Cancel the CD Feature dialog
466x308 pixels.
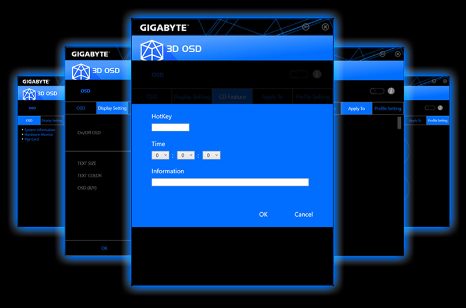click(x=303, y=214)
